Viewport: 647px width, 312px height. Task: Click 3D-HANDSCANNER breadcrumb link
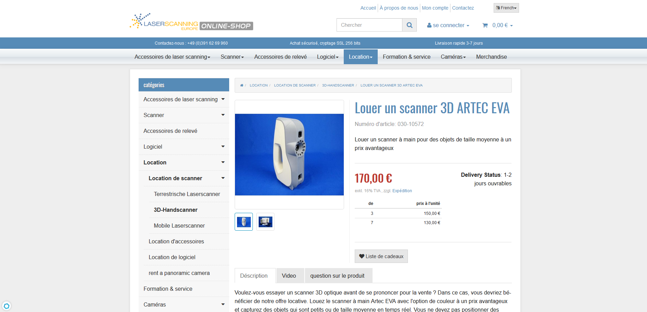pos(338,85)
